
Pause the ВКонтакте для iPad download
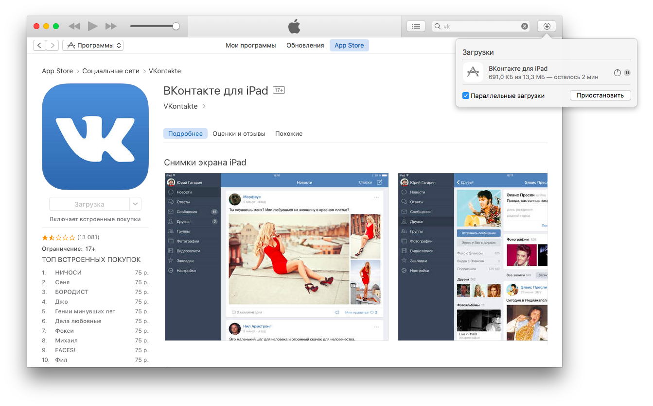click(x=627, y=73)
